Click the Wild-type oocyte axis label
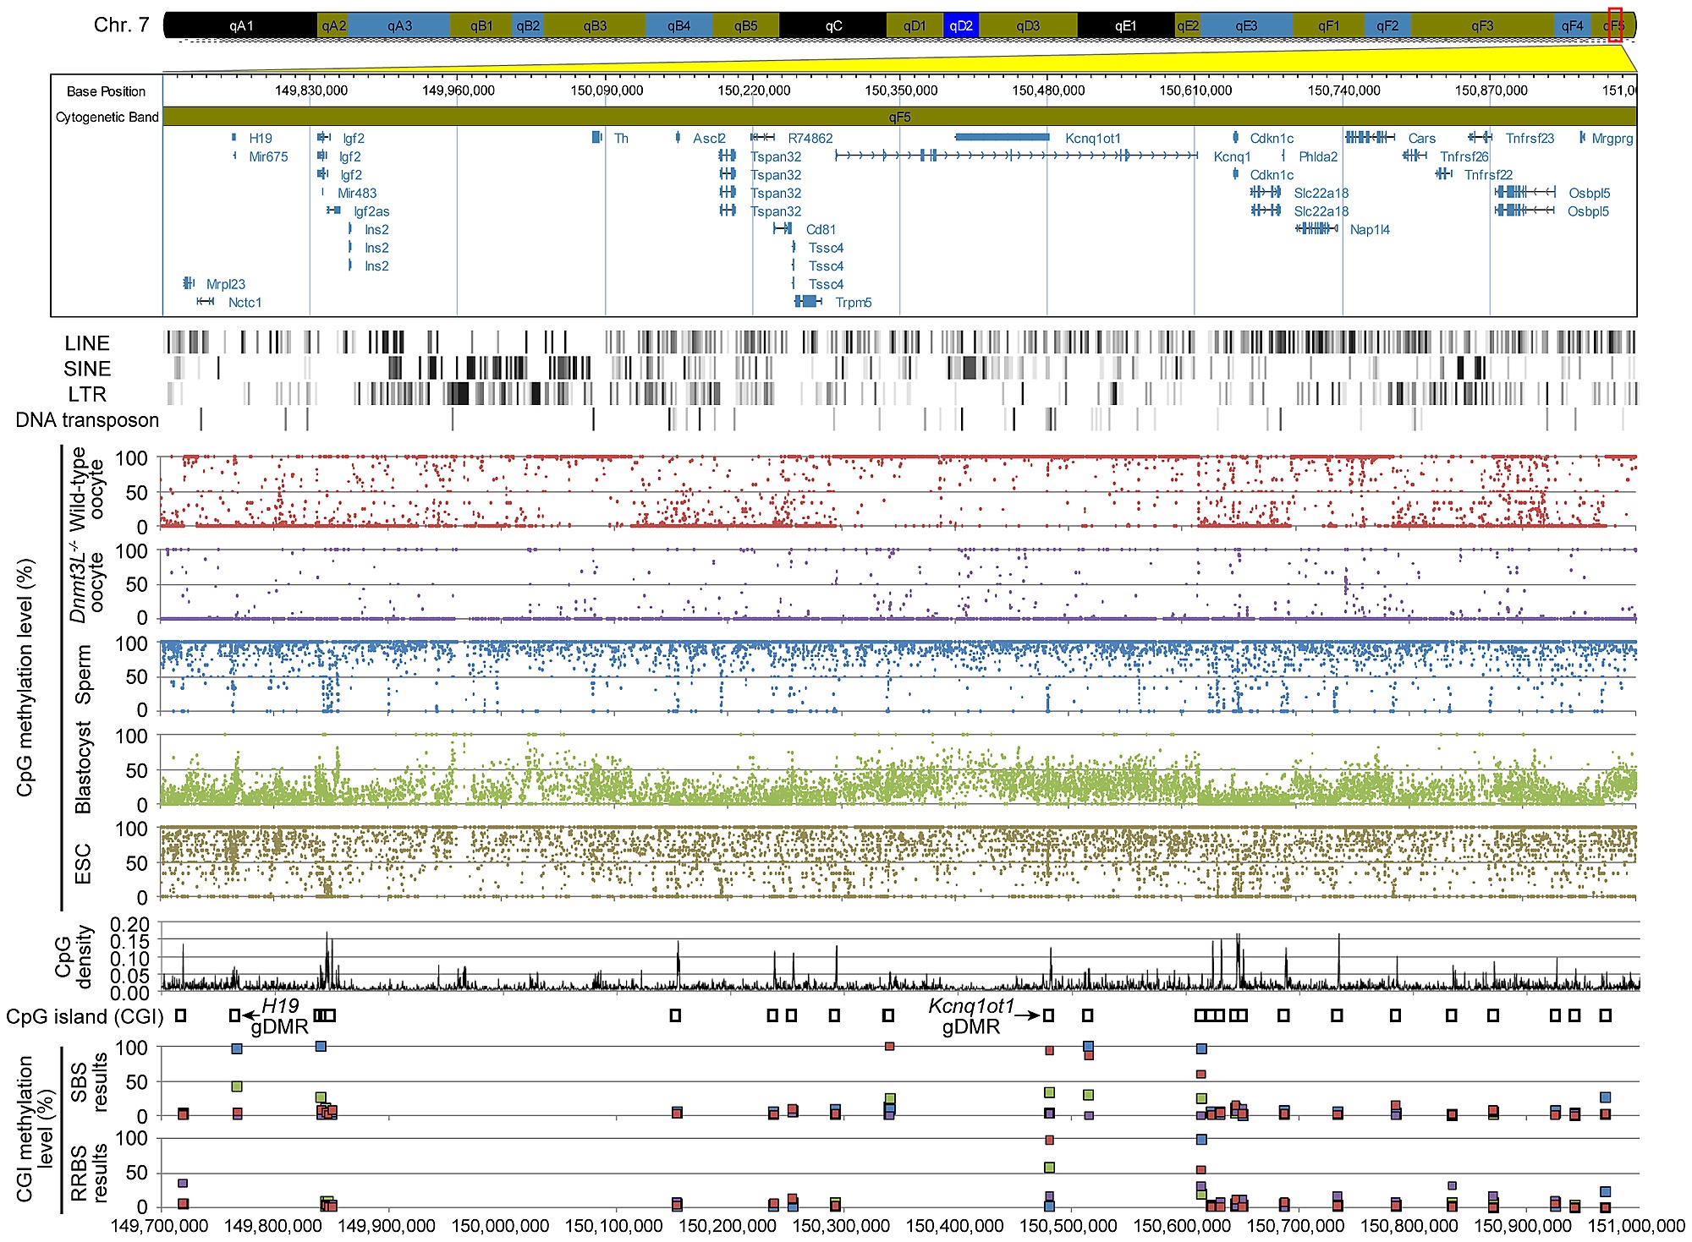Viewport: 1692px width, 1242px height. pyautogui.click(x=87, y=489)
